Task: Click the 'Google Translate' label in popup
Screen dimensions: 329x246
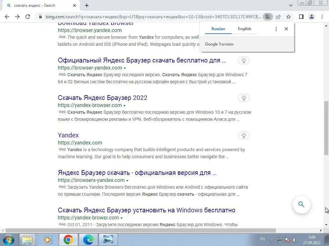Action: [219, 44]
